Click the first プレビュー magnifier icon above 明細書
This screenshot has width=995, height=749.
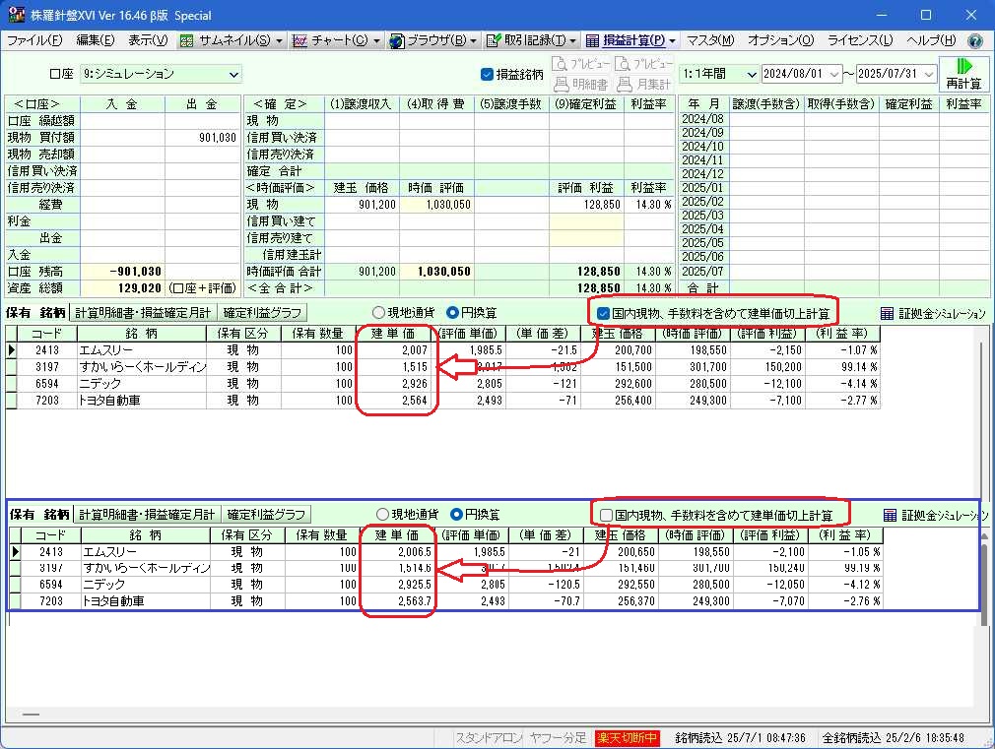(x=559, y=64)
